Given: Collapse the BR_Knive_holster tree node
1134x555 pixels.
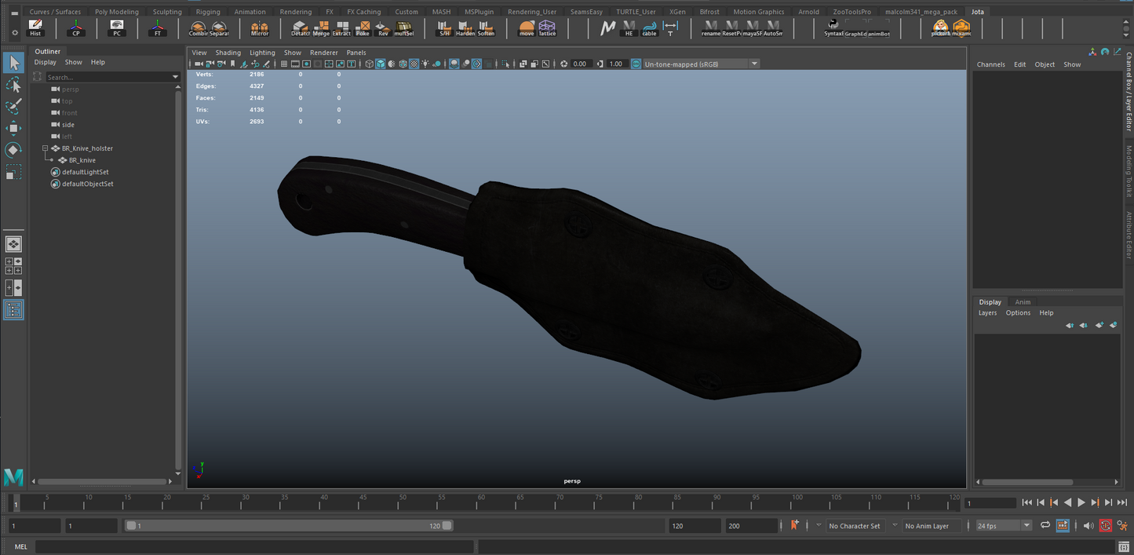Looking at the screenshot, I should pyautogui.click(x=46, y=148).
